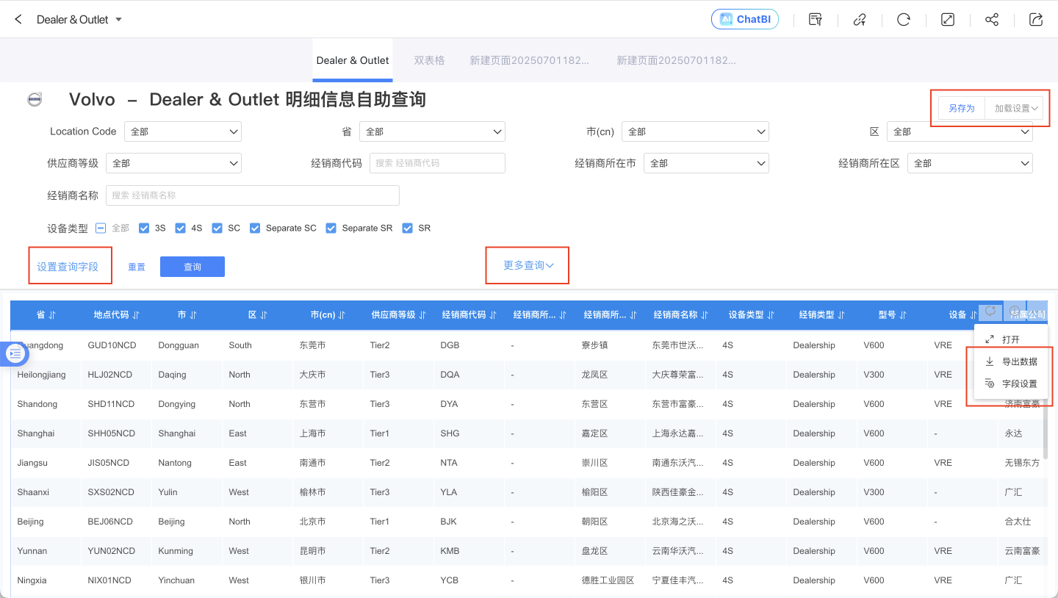The image size is (1058, 598).
Task: Open the floating side panel list icon
Action: click(15, 354)
